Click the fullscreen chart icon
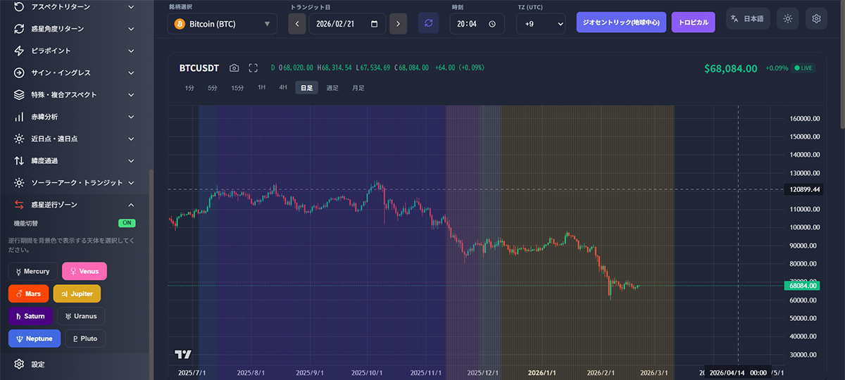845x380 pixels. (254, 68)
